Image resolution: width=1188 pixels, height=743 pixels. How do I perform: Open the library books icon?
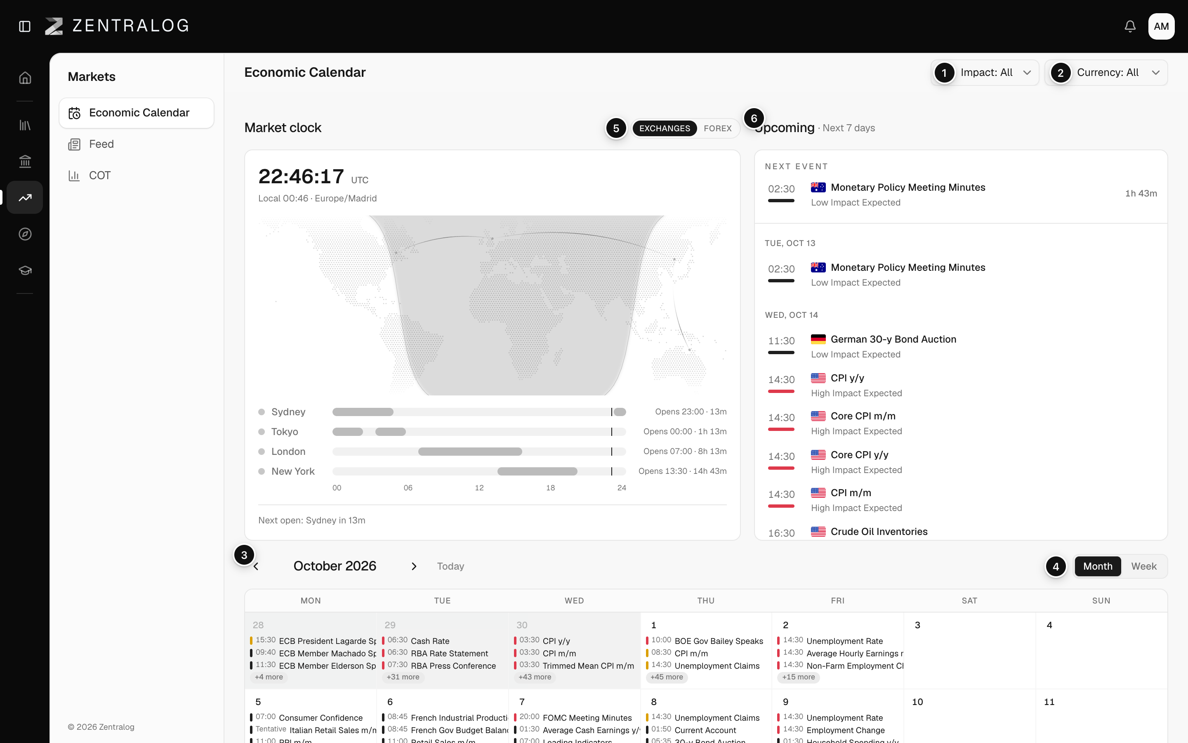(x=25, y=125)
